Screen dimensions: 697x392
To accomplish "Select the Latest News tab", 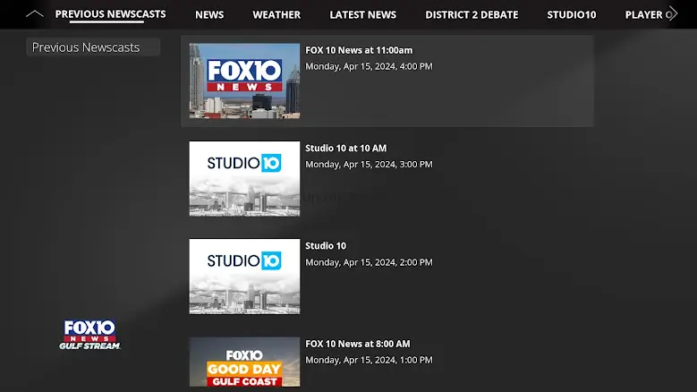I will [362, 14].
